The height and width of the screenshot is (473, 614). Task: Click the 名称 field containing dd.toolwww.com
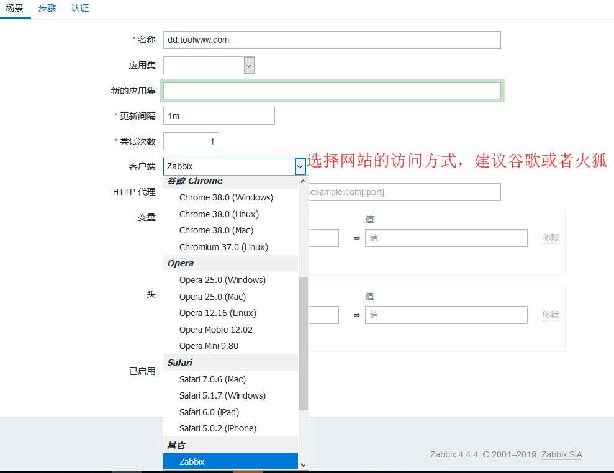tap(332, 40)
